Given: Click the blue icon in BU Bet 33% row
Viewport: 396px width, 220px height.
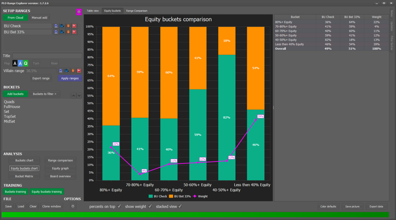Looking at the screenshot, I should coord(62,32).
